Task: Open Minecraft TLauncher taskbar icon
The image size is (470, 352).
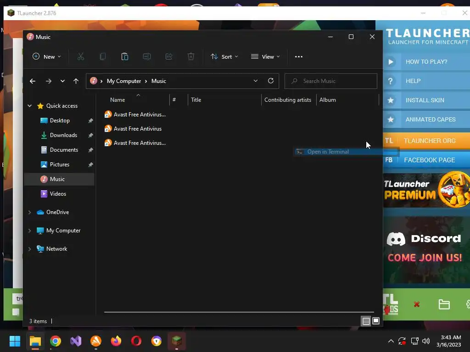Action: point(177,341)
